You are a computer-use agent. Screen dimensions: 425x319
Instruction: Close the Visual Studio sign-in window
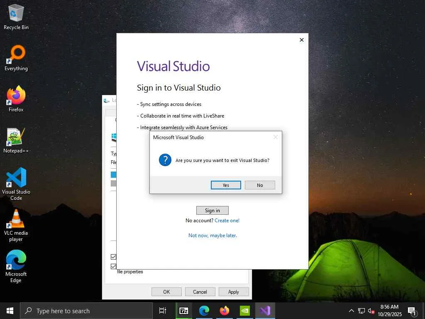[302, 40]
